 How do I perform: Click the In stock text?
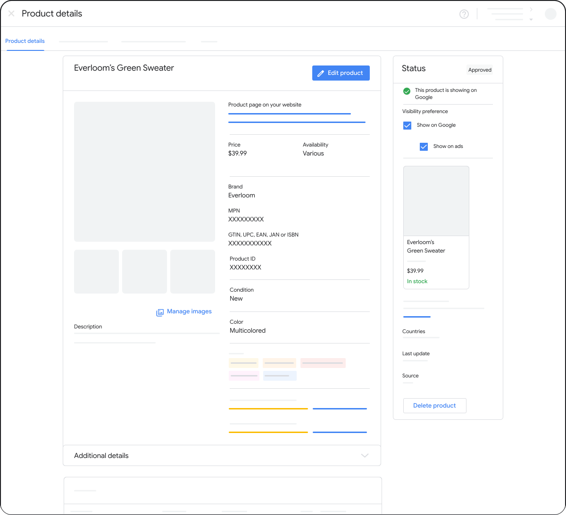(x=417, y=281)
